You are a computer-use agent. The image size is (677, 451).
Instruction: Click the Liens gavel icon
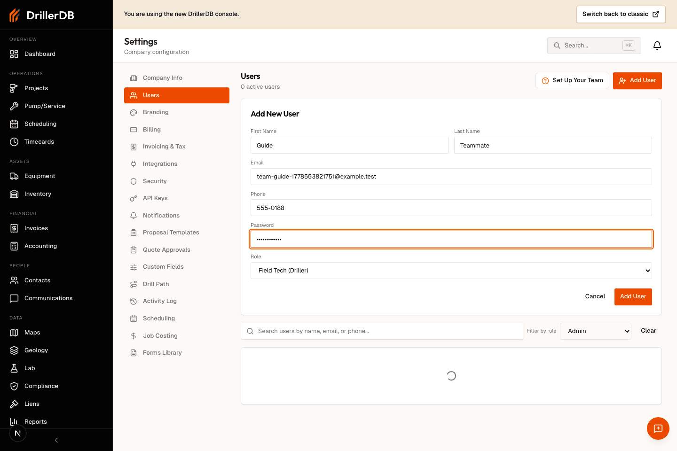pyautogui.click(x=14, y=404)
